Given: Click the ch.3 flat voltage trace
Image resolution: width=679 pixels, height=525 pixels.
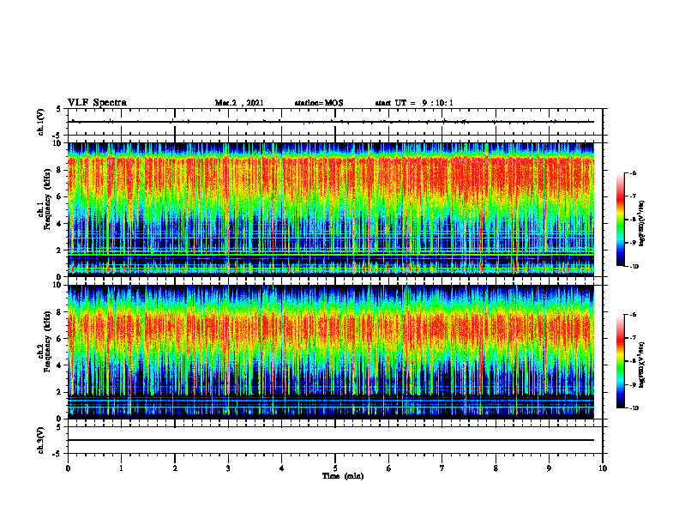Looking at the screenshot, I should (331, 440).
